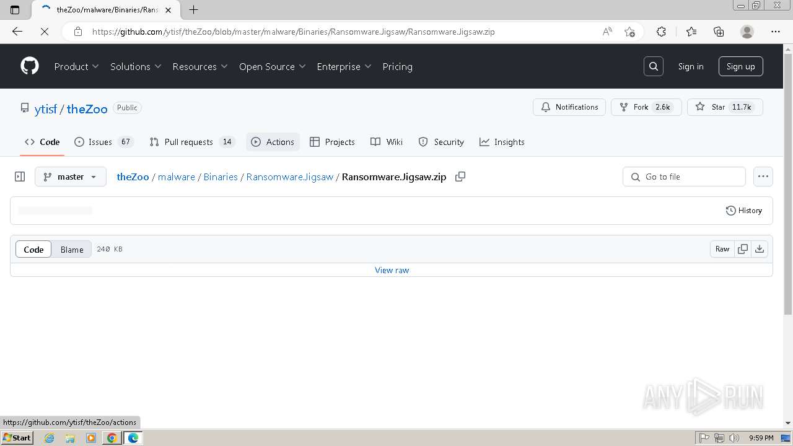The image size is (793, 446).
Task: Select the Code repository tab
Action: (x=42, y=142)
